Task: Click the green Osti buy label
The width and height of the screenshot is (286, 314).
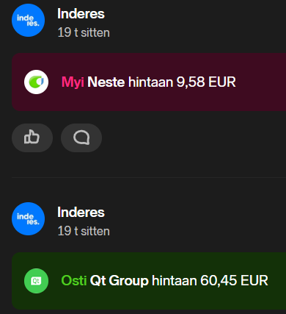Action: [74, 281]
